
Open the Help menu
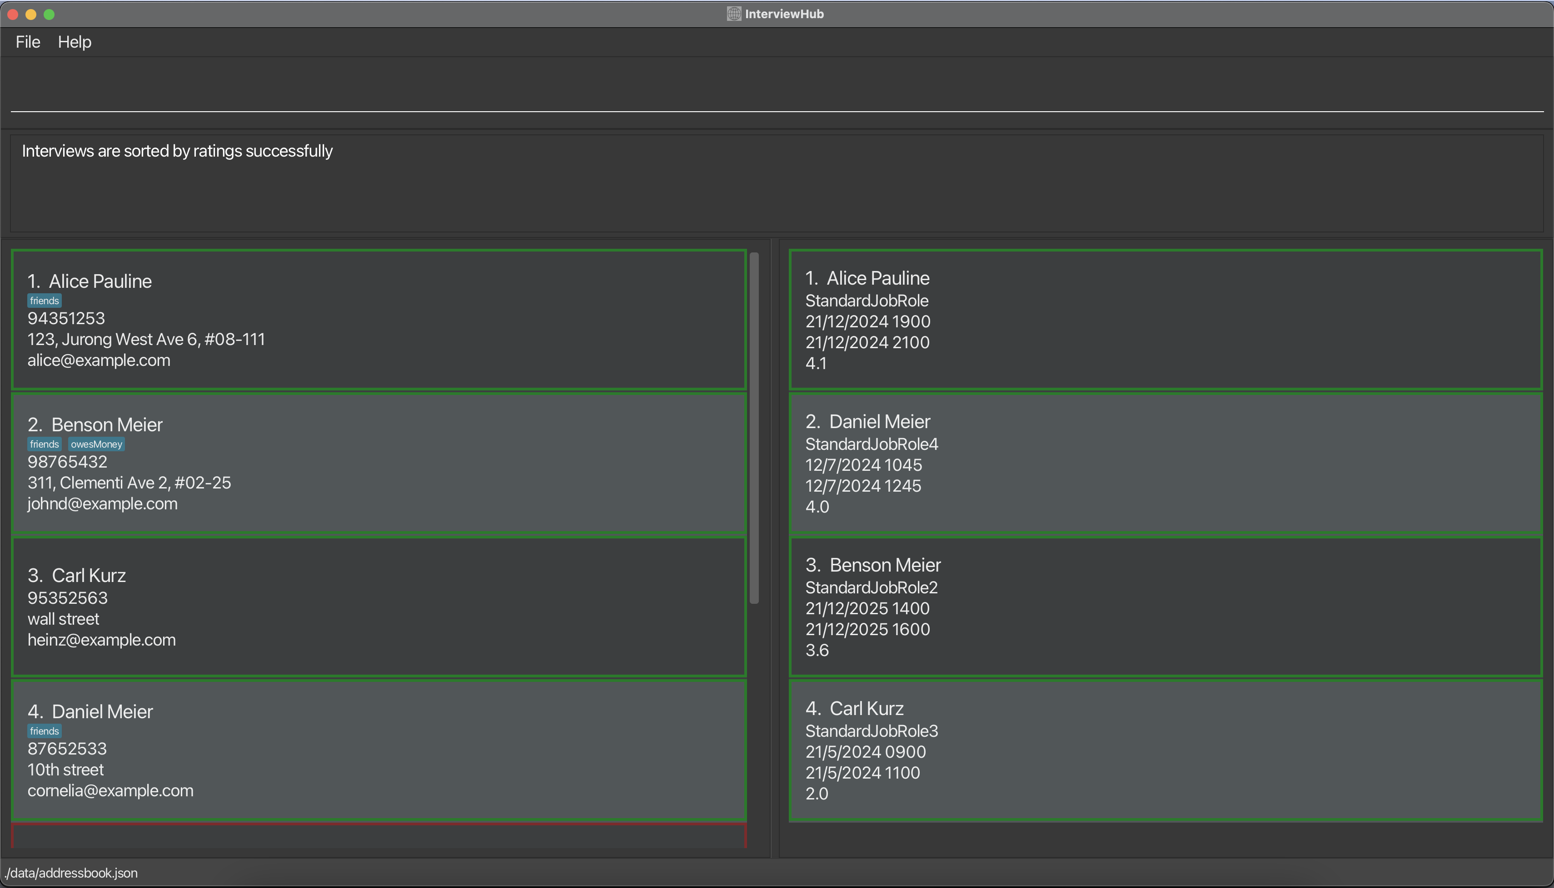75,42
